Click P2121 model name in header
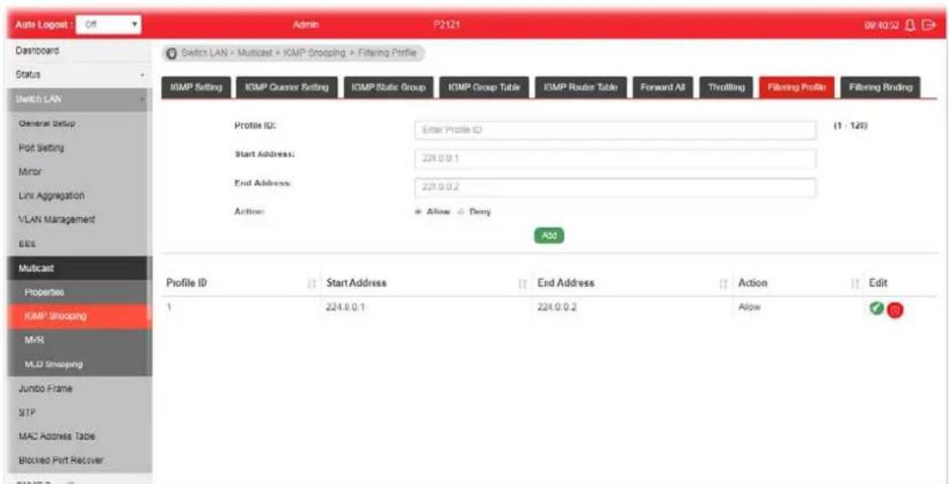 (447, 25)
